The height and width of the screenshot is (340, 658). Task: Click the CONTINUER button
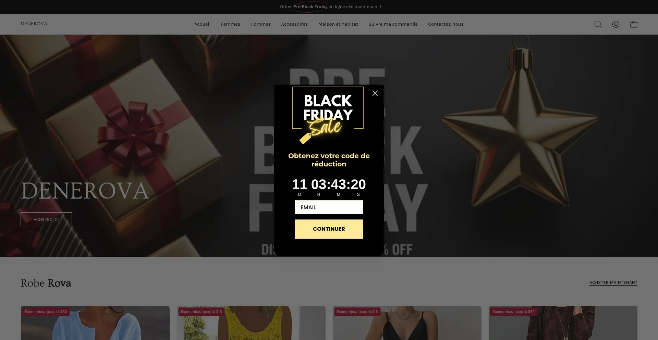tap(329, 229)
